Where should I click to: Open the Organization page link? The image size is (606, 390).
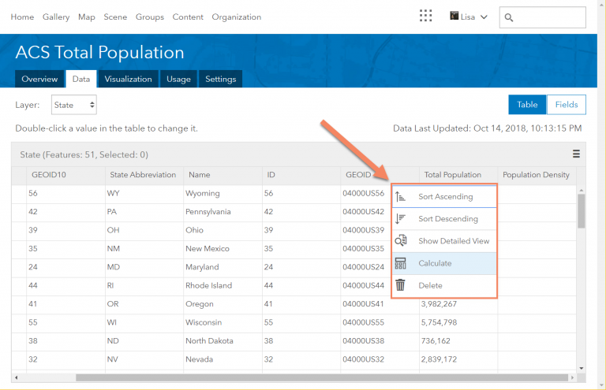[237, 17]
